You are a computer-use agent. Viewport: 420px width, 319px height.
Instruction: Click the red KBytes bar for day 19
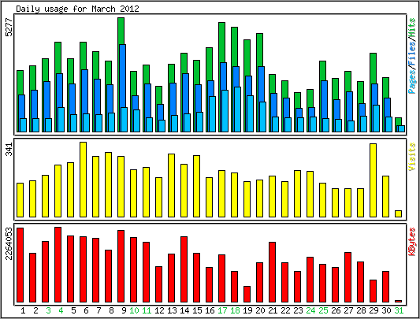click(x=247, y=294)
